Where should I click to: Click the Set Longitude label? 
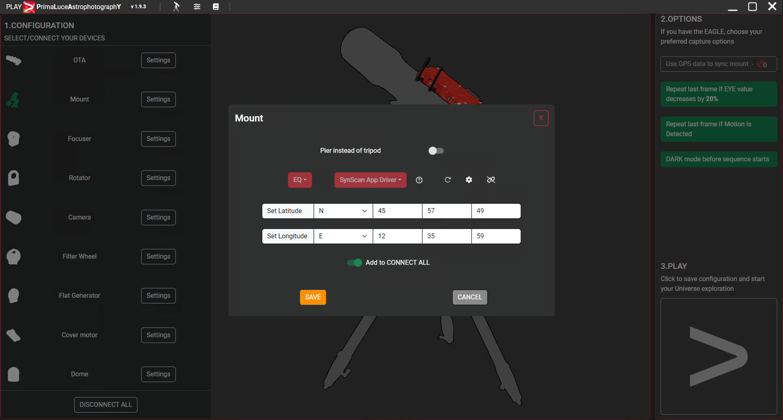click(x=288, y=236)
